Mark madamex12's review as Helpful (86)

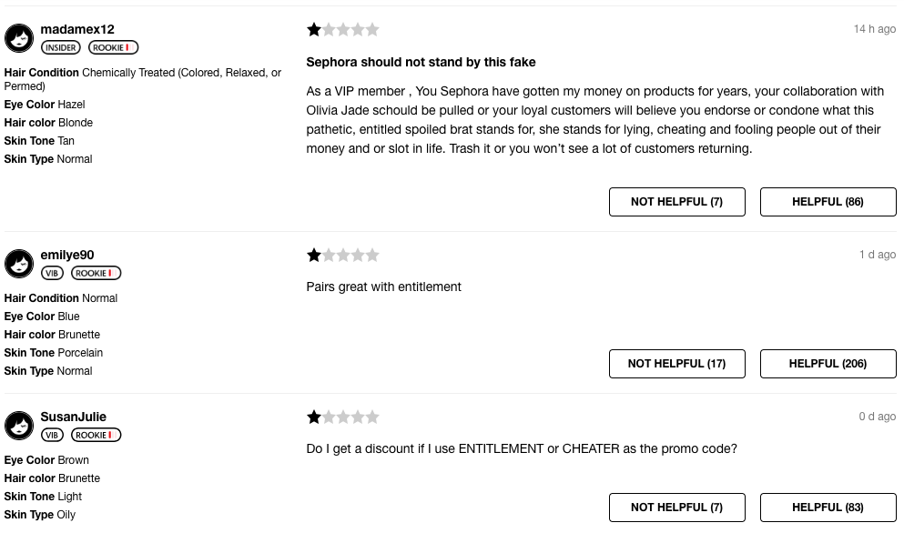828,202
